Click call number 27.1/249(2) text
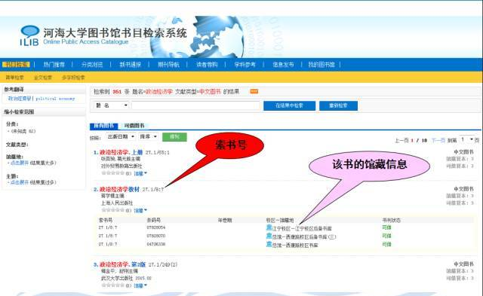 pos(163,264)
